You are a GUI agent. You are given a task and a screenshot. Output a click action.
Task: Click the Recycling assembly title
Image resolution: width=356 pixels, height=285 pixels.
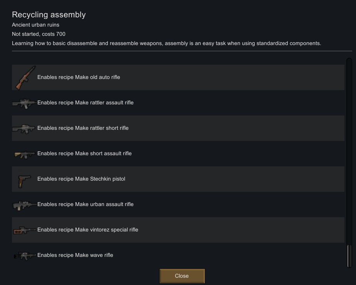49,15
